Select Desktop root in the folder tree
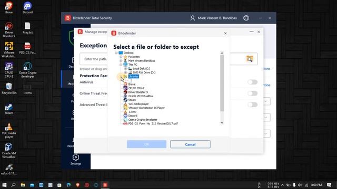 click(128, 52)
